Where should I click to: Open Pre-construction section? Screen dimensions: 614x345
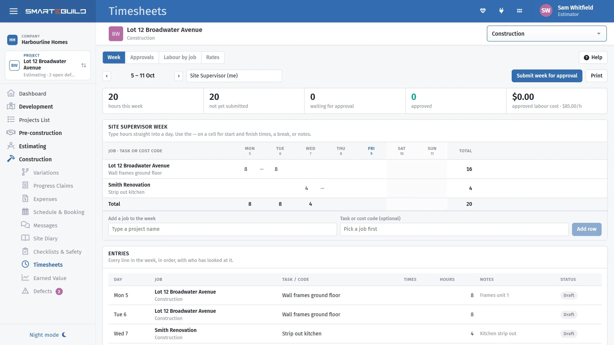[x=40, y=133]
